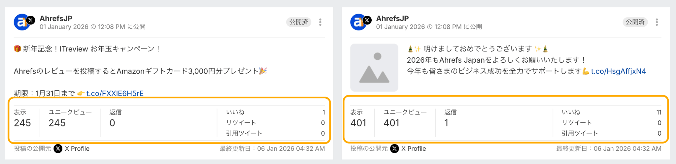Click the X icon beside right X Profile

tap(394, 148)
